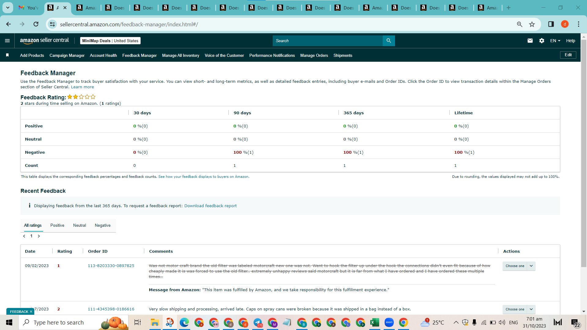Click the Help link
This screenshot has width=587, height=330.
(x=570, y=41)
